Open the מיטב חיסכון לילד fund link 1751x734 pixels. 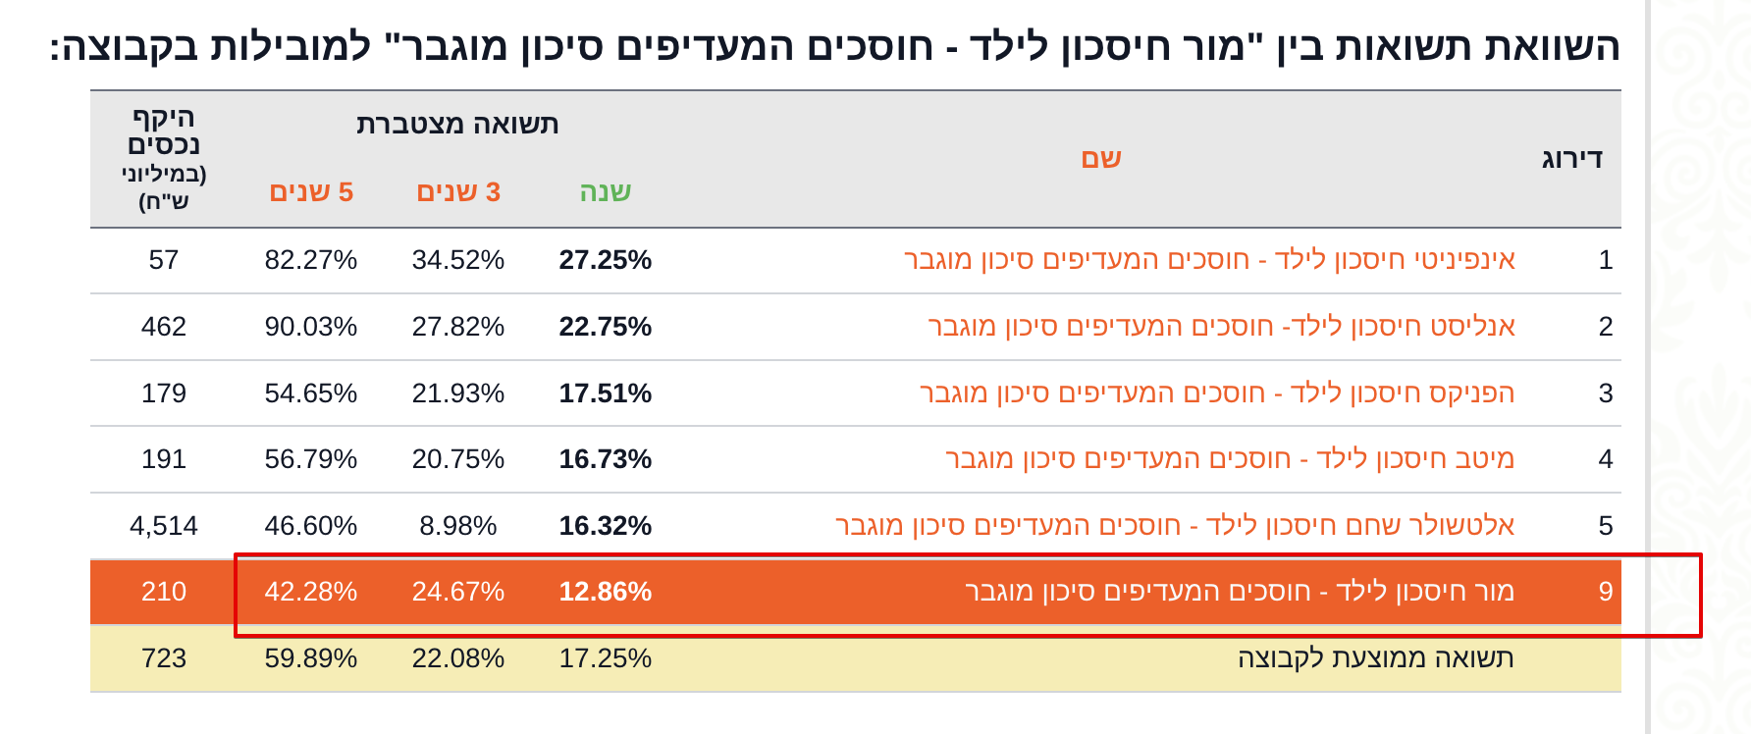coord(1230,458)
